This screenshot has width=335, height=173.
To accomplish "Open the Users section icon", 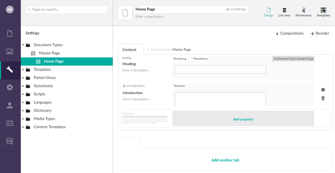I will [10, 105].
